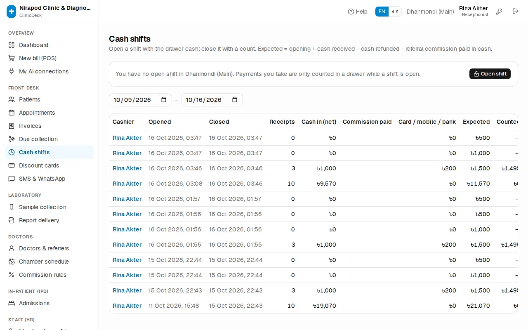528x330 pixels.
Task: Switch language to Bangla
Action: pyautogui.click(x=395, y=12)
